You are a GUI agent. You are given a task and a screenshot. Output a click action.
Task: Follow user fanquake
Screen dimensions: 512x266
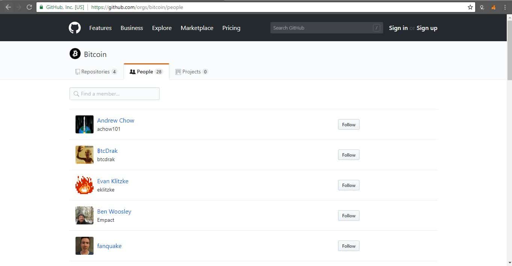349,246
